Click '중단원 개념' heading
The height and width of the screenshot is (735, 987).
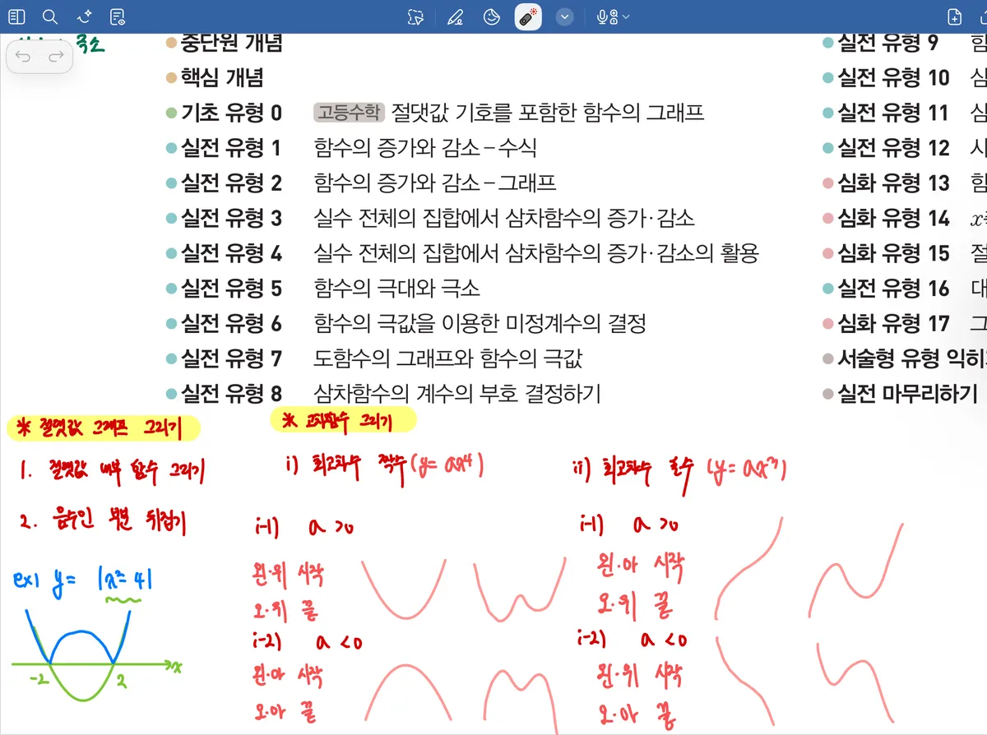pyautogui.click(x=232, y=43)
